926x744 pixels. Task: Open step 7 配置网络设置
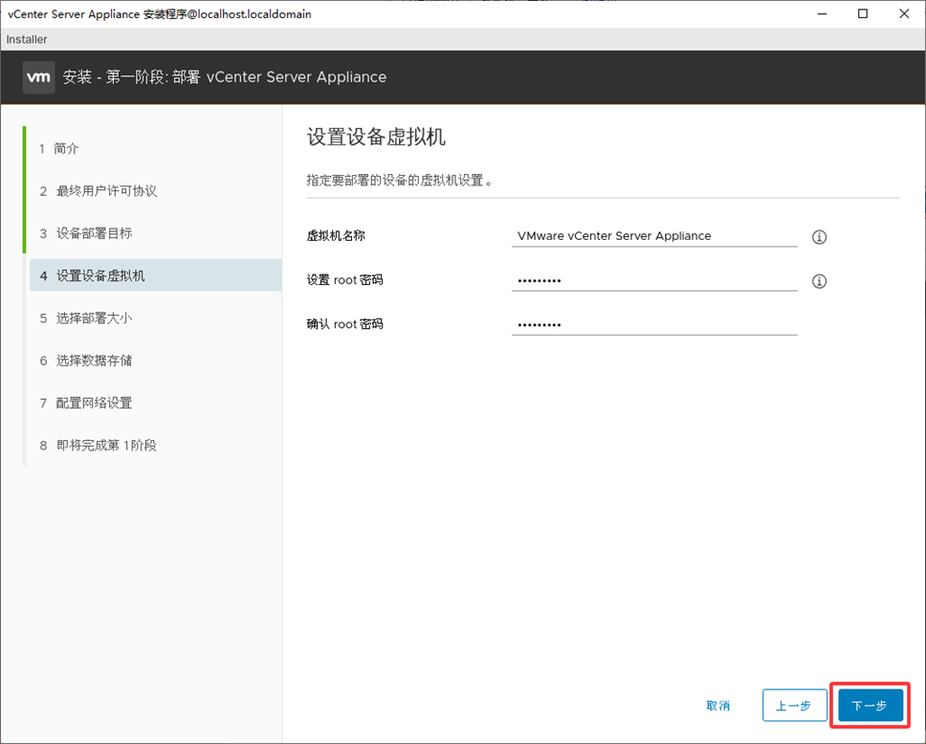click(93, 403)
